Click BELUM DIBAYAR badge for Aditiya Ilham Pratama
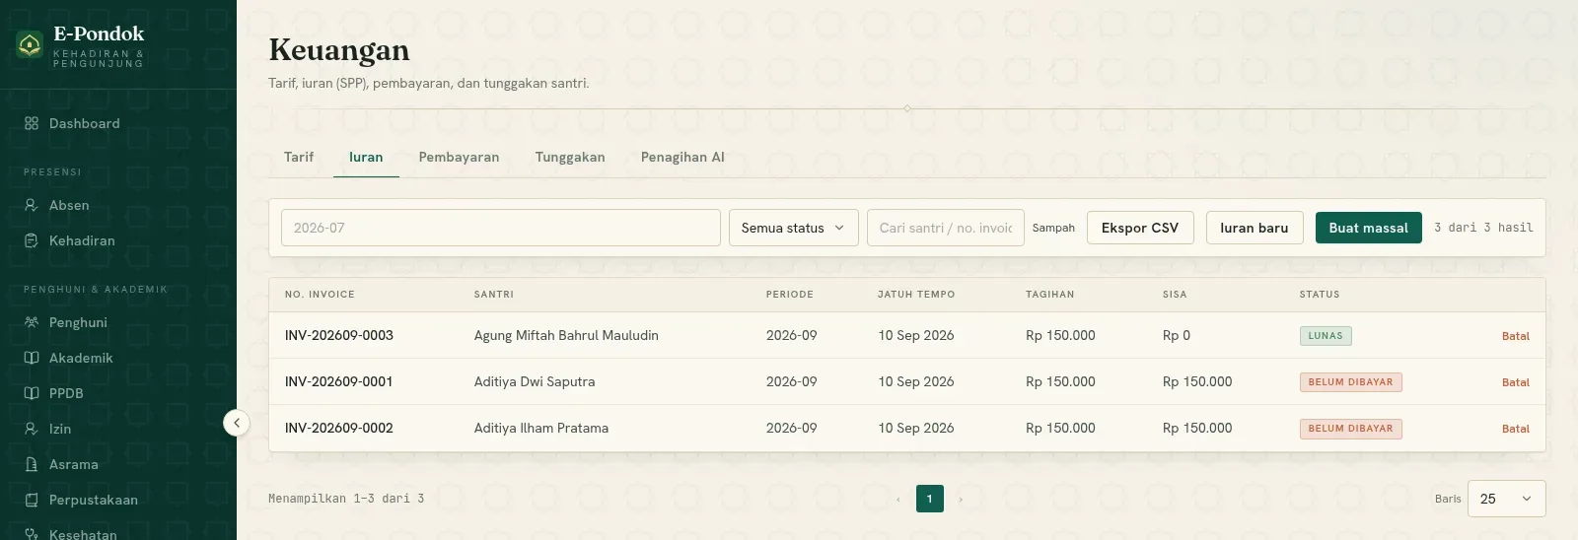Screen dimensions: 1578x540 [x=1351, y=429]
